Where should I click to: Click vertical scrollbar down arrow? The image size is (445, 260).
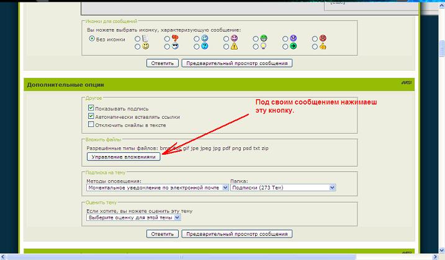(442, 250)
